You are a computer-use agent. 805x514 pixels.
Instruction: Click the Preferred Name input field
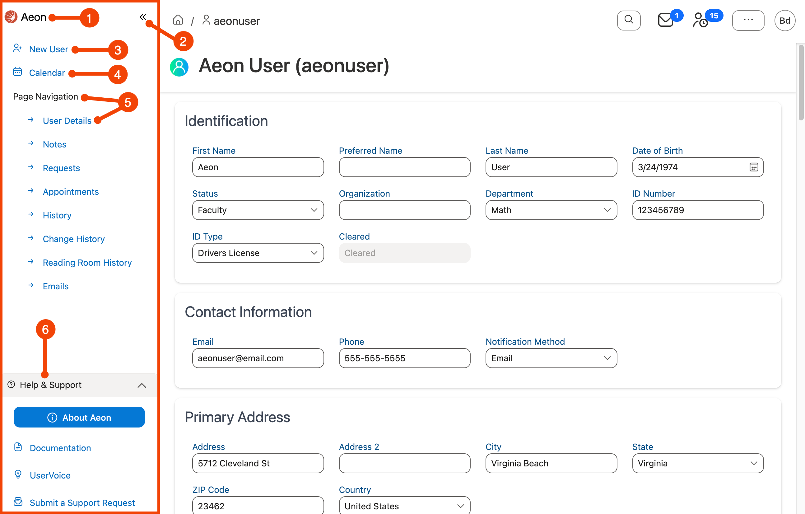tap(404, 167)
